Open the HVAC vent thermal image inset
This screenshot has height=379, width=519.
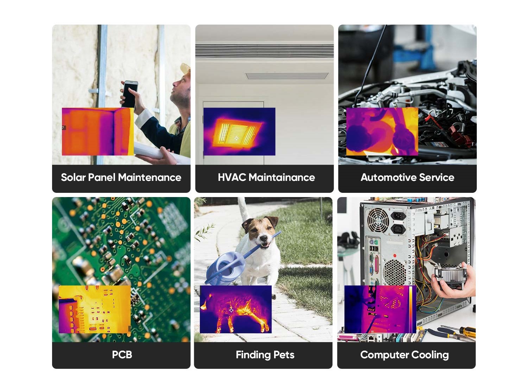239,131
